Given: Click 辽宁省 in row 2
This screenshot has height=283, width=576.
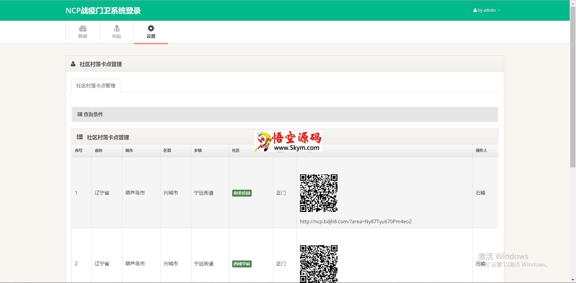Looking at the screenshot, I should [102, 263].
